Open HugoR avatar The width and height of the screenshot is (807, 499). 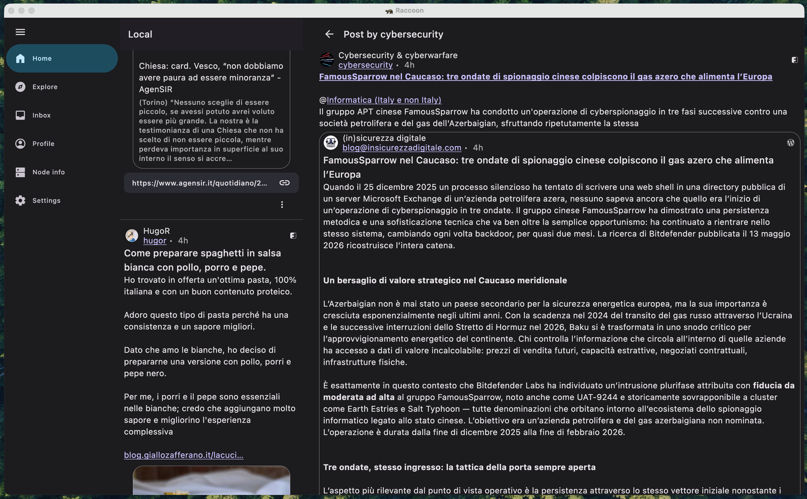point(132,236)
